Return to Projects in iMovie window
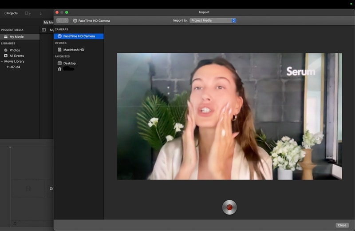The width and height of the screenshot is (355, 231). (11, 13)
